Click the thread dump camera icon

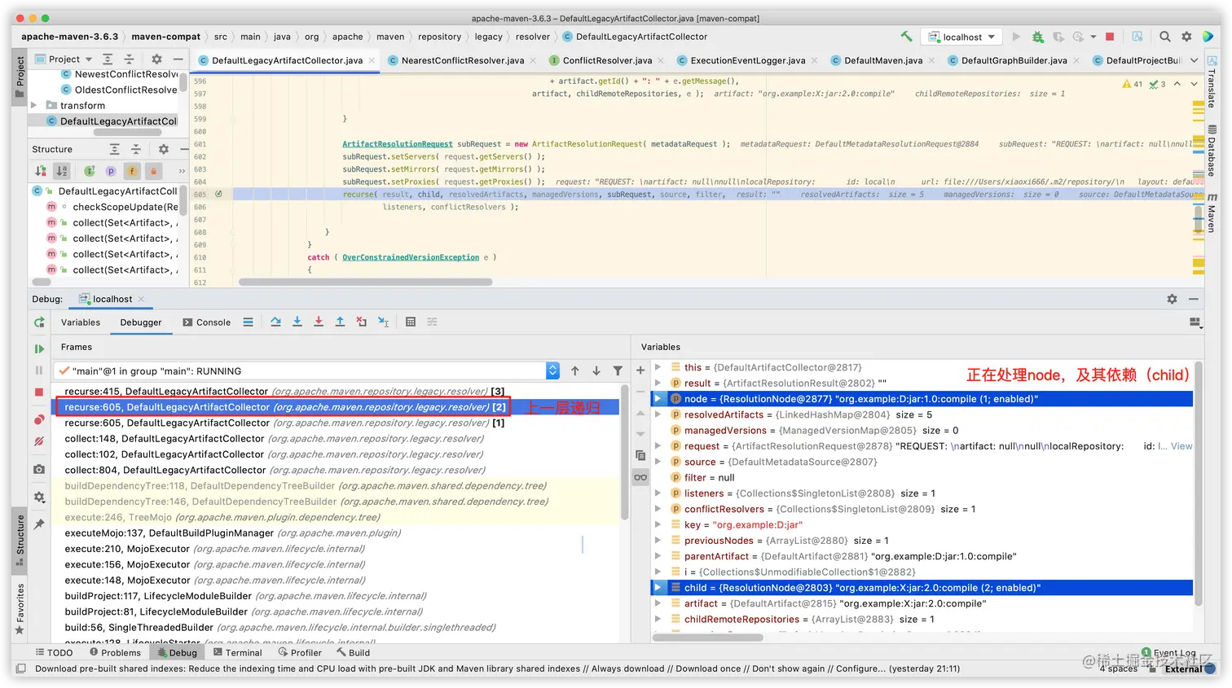tap(39, 469)
